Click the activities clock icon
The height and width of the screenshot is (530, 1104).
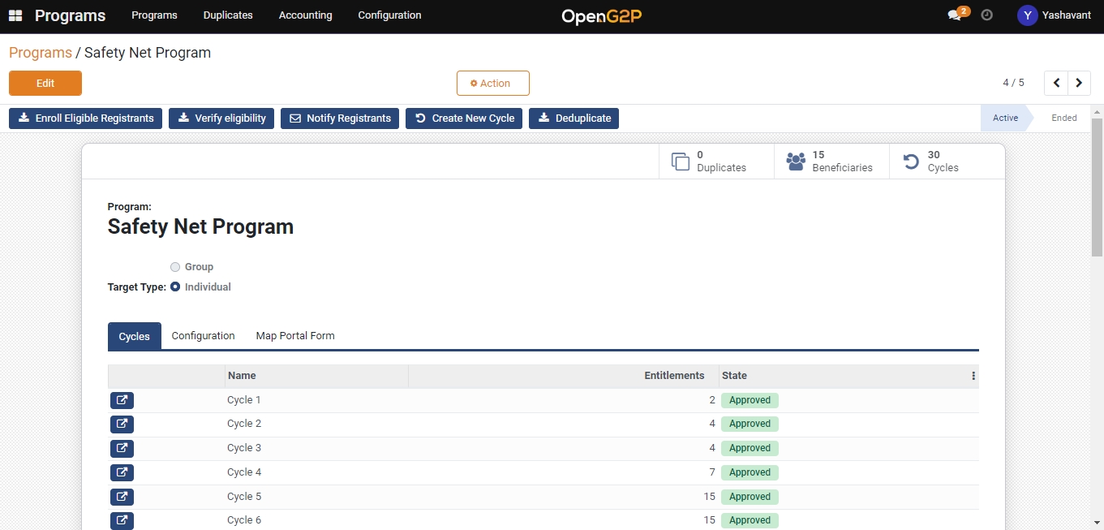click(986, 15)
